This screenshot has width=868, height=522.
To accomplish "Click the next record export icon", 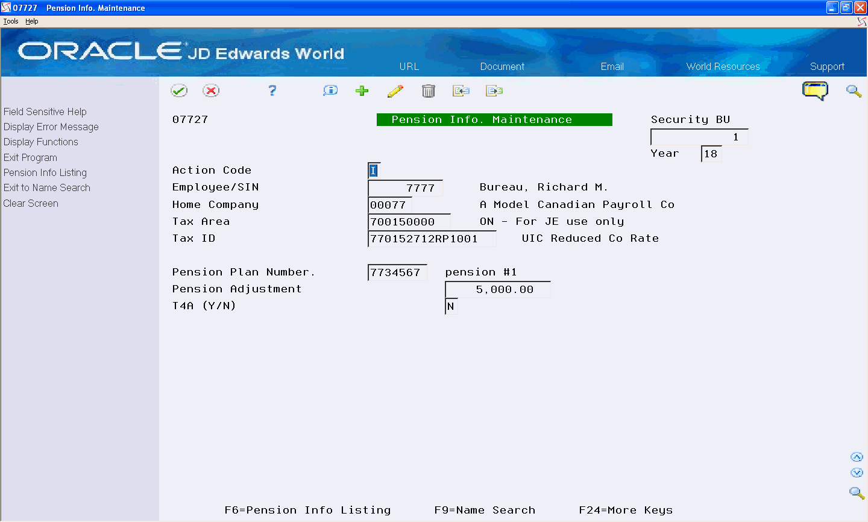I will (494, 91).
